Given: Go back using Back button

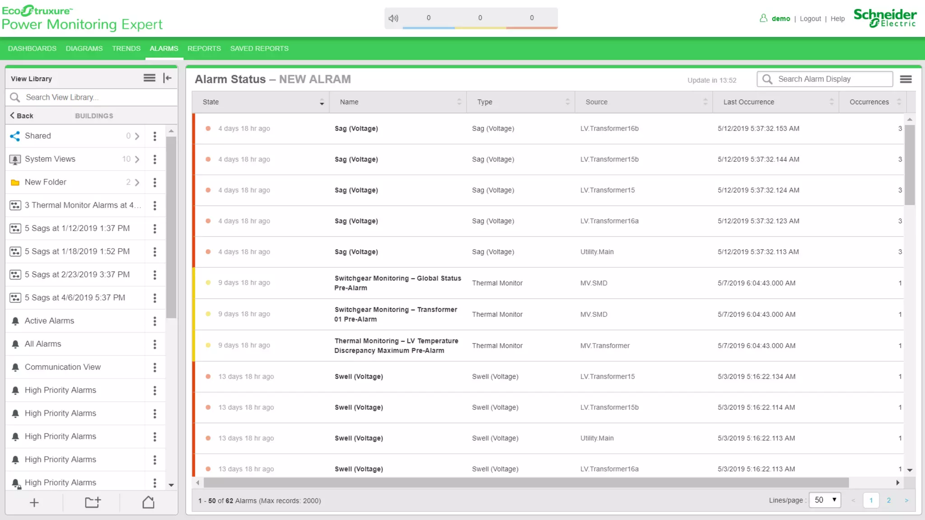Looking at the screenshot, I should coord(22,116).
